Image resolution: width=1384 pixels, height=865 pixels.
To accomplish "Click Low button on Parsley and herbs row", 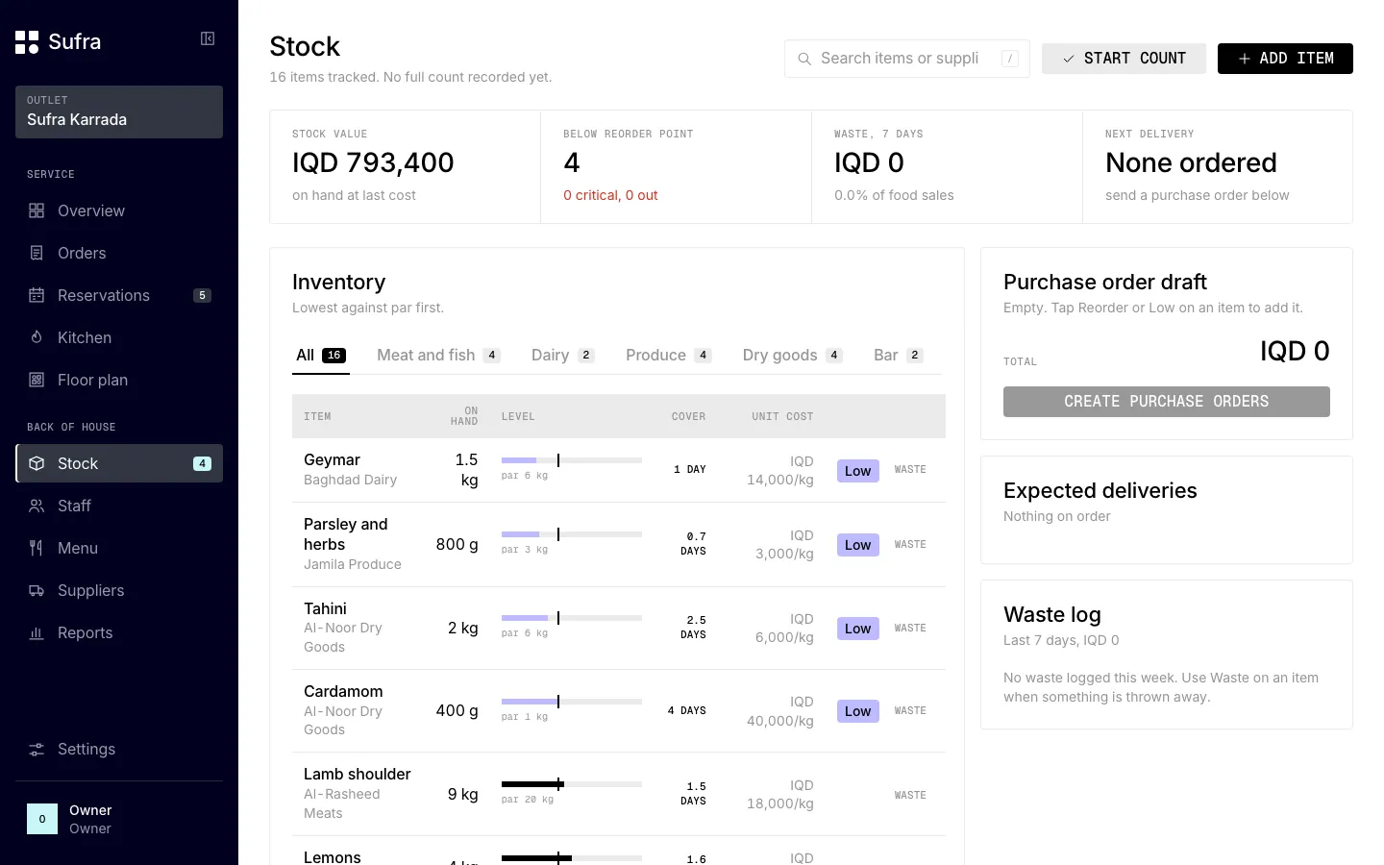I will coord(858,545).
